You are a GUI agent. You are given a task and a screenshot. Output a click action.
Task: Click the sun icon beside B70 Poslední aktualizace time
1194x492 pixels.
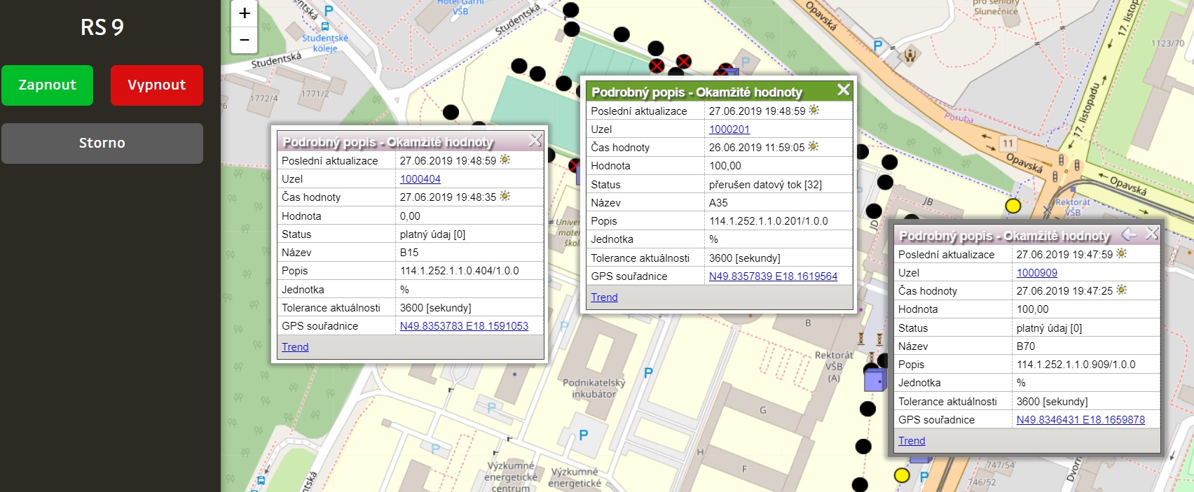click(x=1122, y=254)
